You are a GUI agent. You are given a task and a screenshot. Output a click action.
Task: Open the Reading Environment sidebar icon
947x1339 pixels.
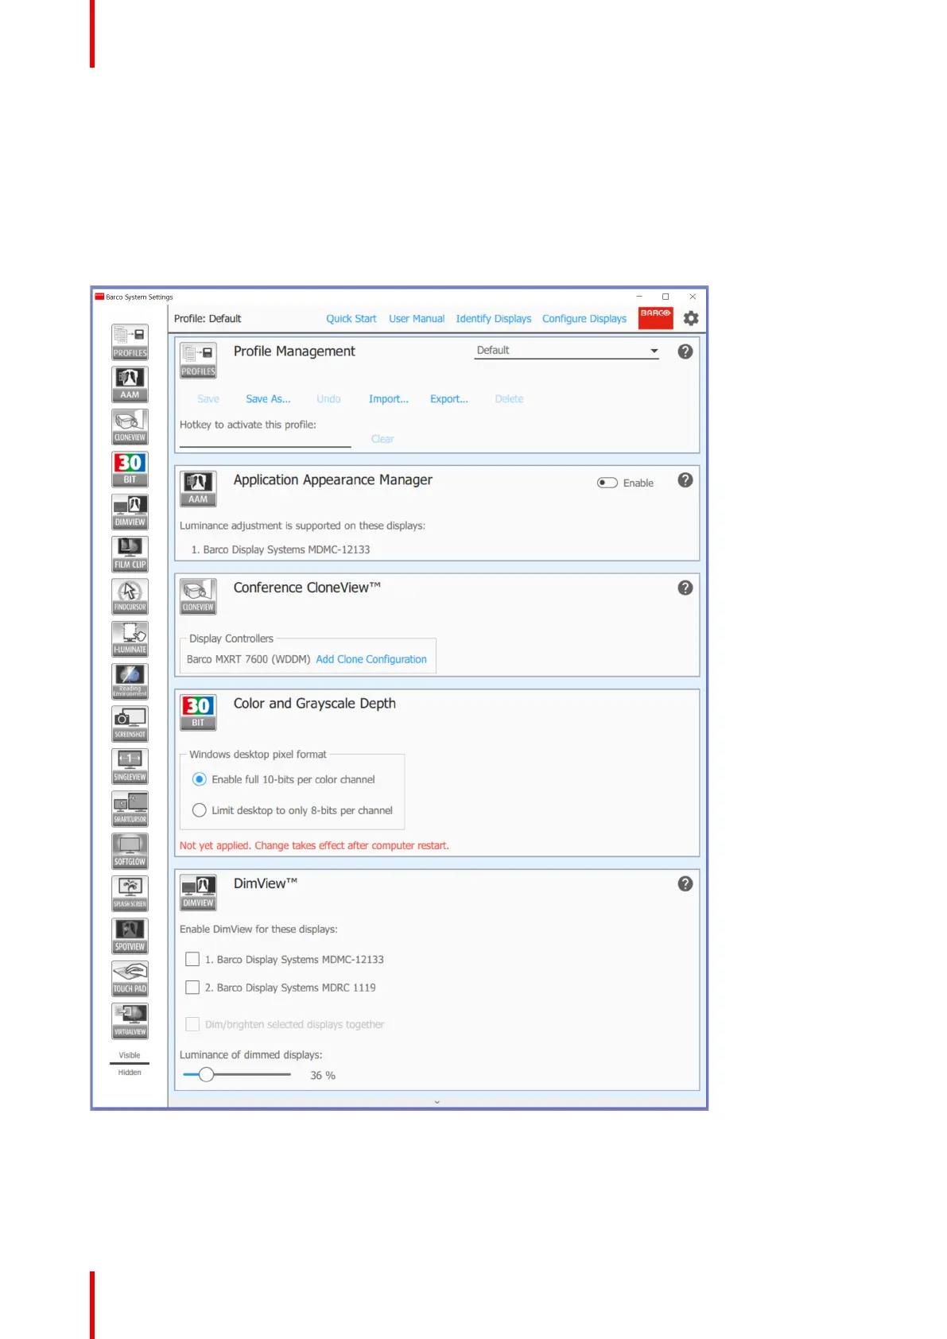pyautogui.click(x=130, y=681)
